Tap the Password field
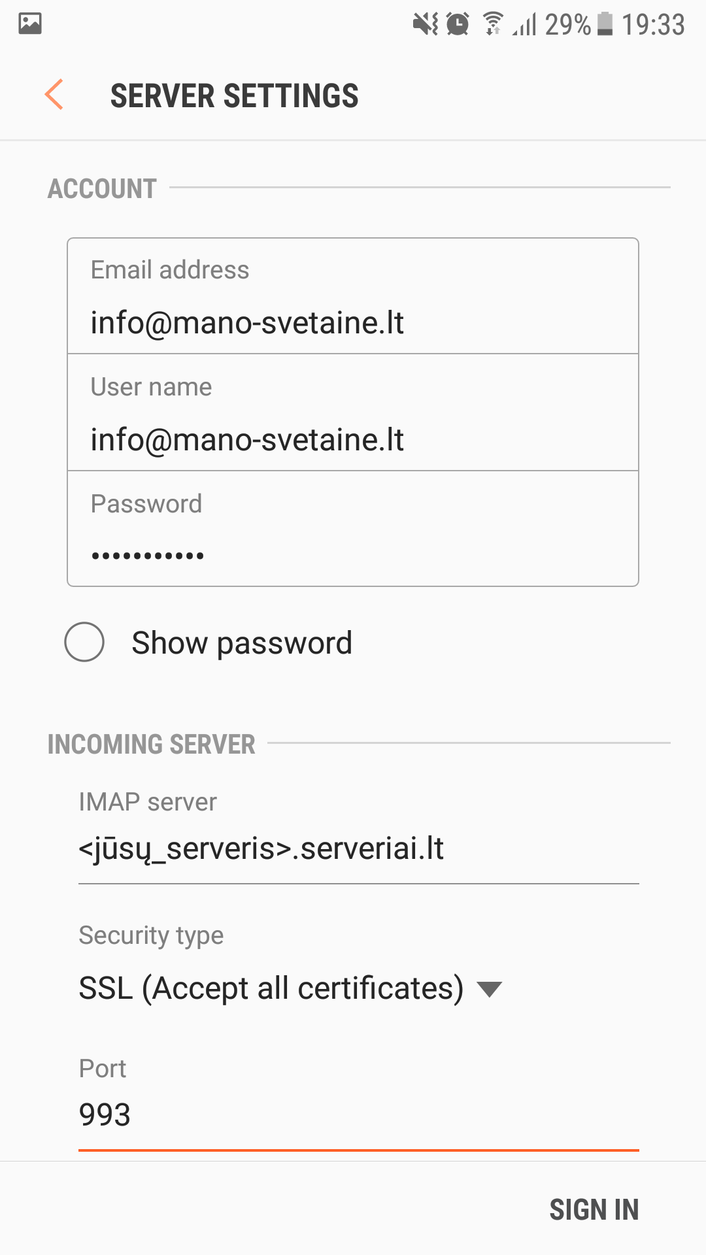This screenshot has height=1255, width=706. 353,555
